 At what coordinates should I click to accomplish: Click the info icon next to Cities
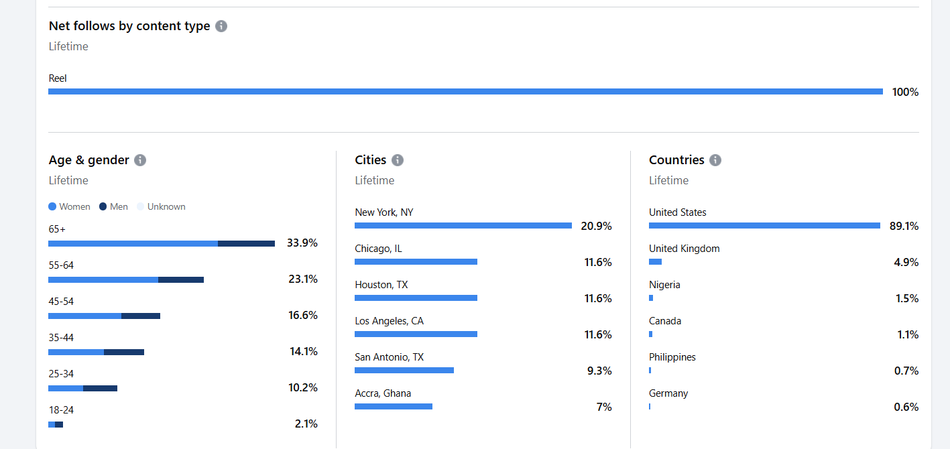pyautogui.click(x=398, y=160)
